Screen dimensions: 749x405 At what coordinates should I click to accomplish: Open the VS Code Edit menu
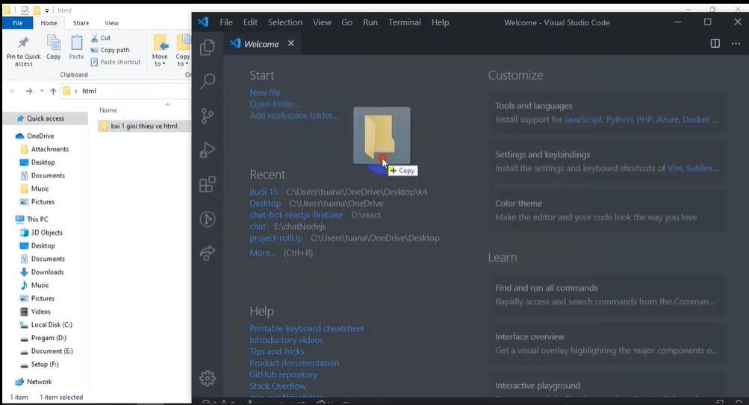click(250, 22)
